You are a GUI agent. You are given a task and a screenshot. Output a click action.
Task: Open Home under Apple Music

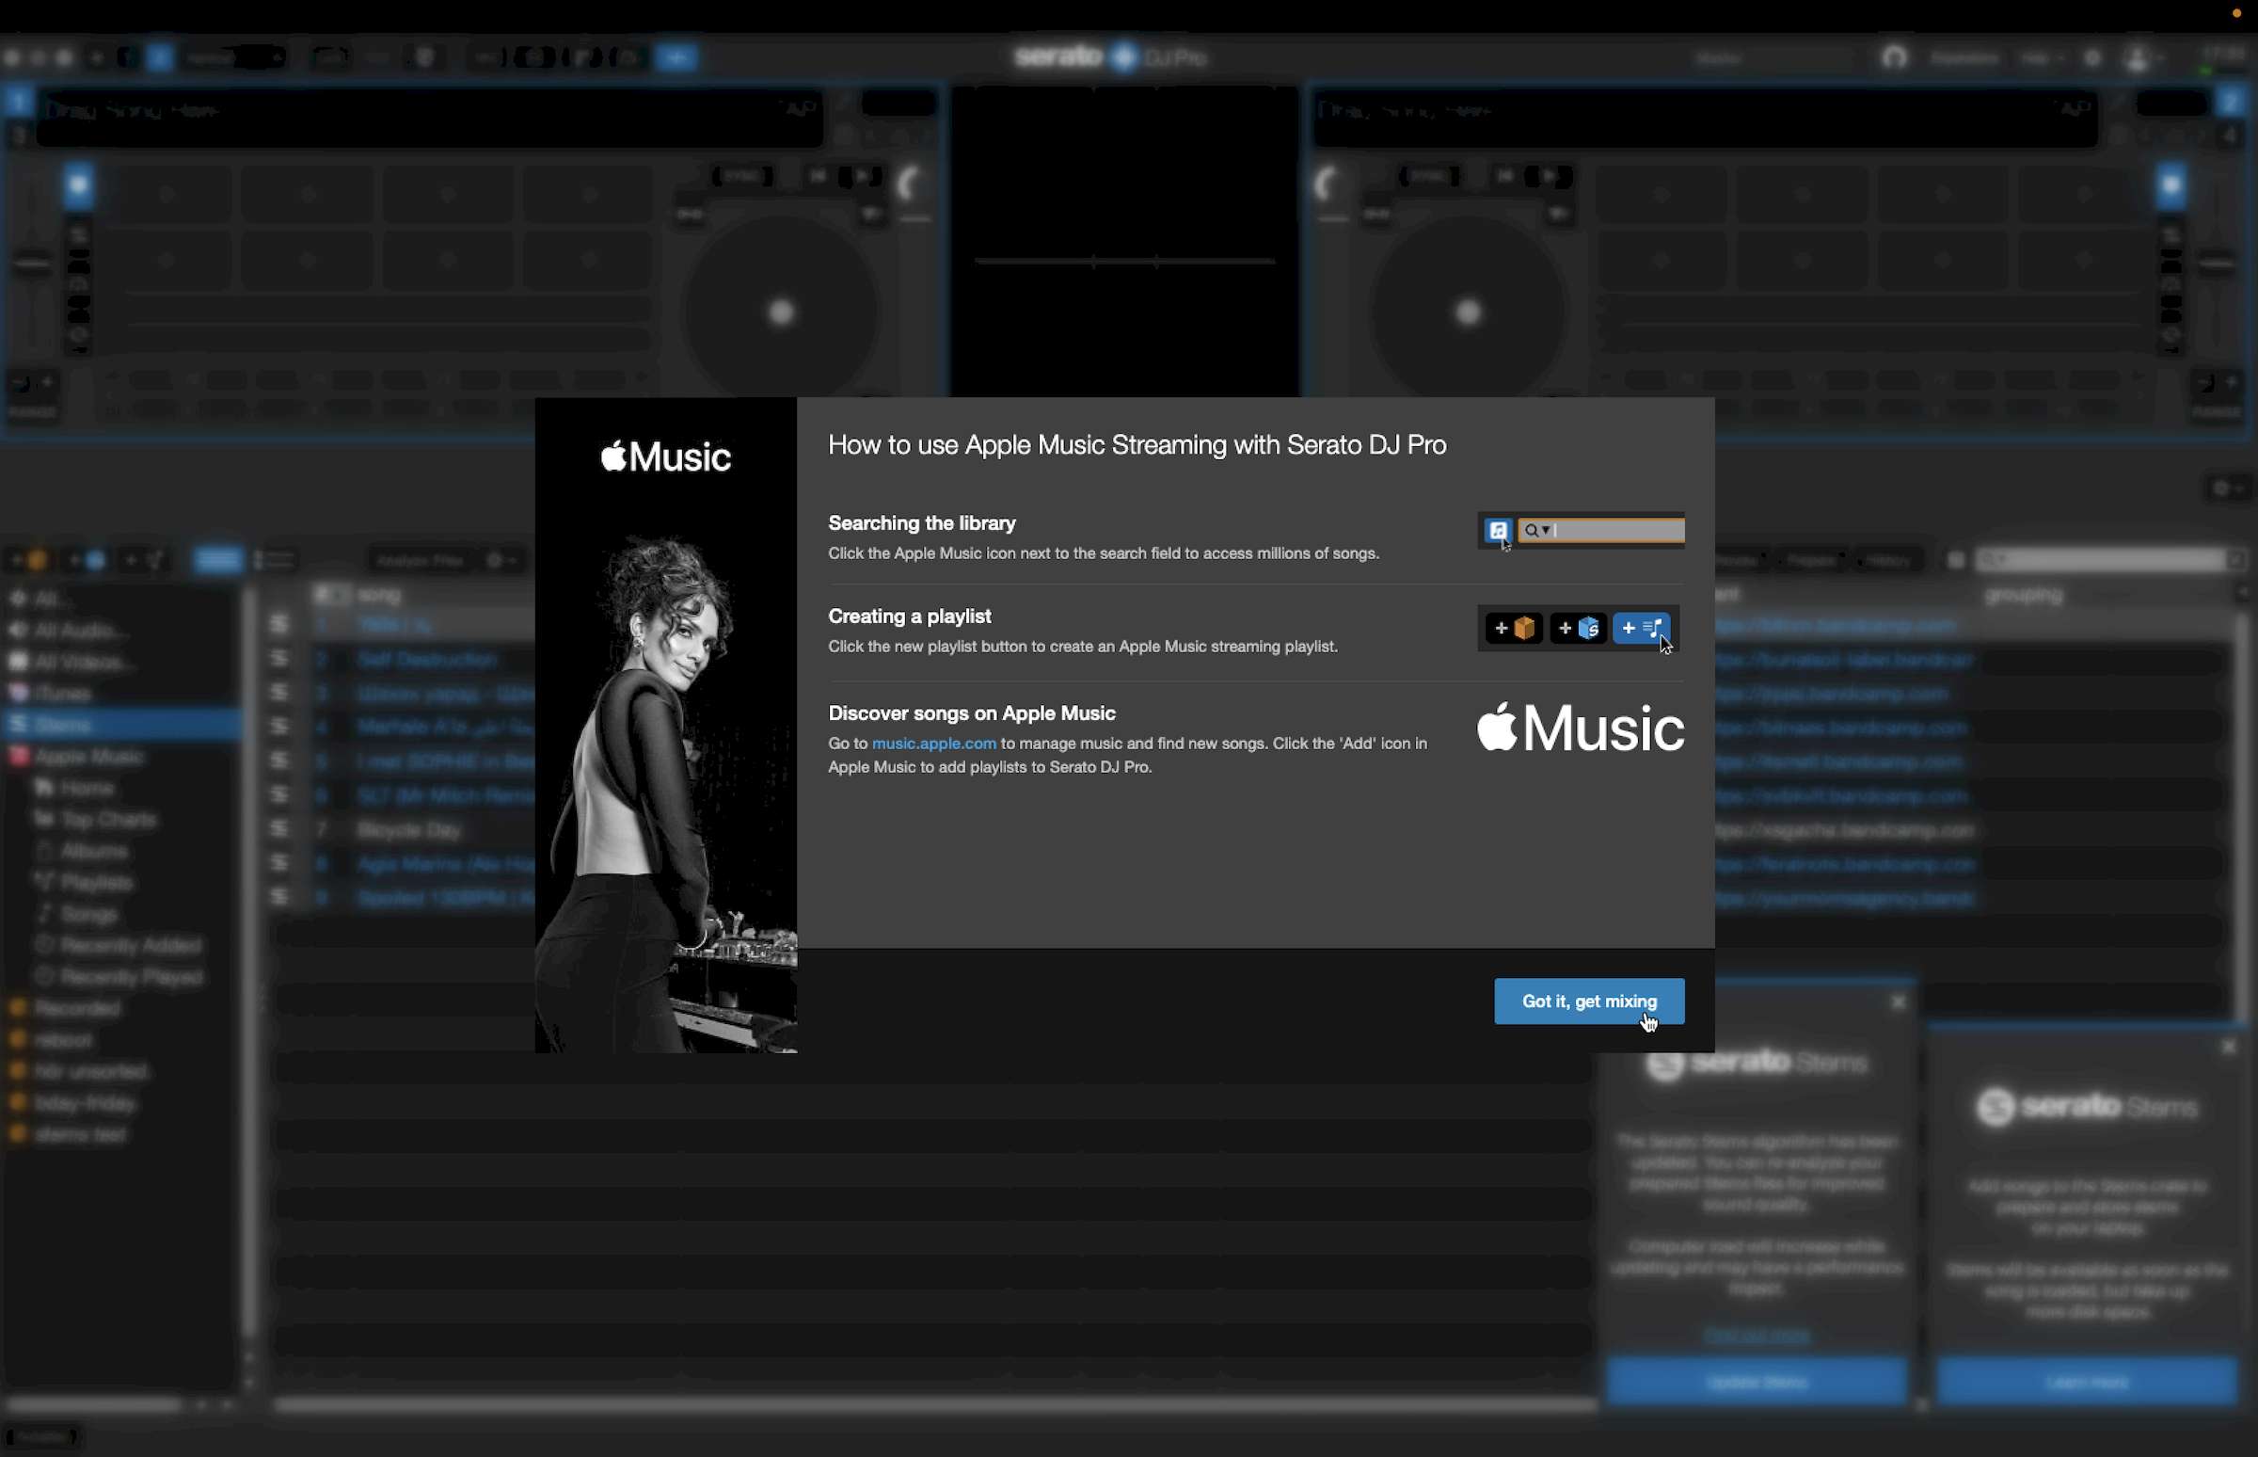(x=73, y=787)
